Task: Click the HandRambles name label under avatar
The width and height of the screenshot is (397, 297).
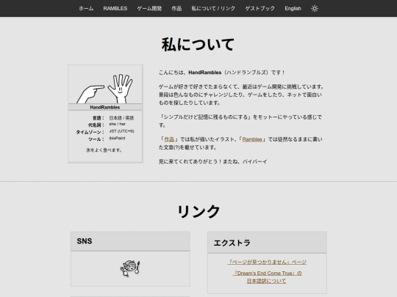Action: point(105,107)
